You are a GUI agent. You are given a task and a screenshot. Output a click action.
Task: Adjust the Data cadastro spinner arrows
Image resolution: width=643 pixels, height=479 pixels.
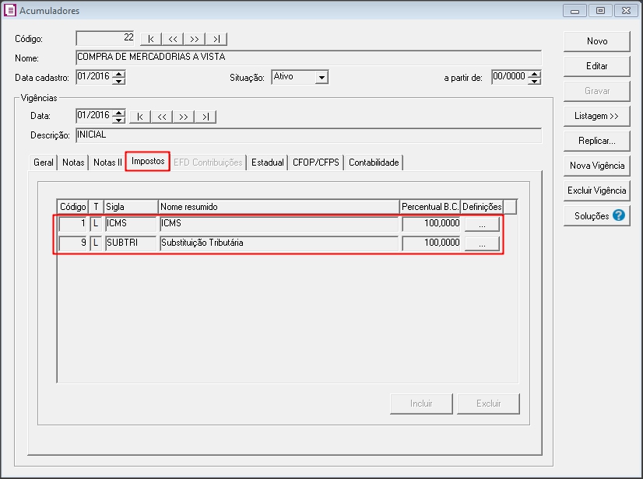[118, 77]
